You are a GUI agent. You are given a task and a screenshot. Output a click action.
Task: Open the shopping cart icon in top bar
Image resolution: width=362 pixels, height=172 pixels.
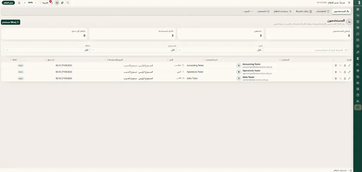point(57,3)
